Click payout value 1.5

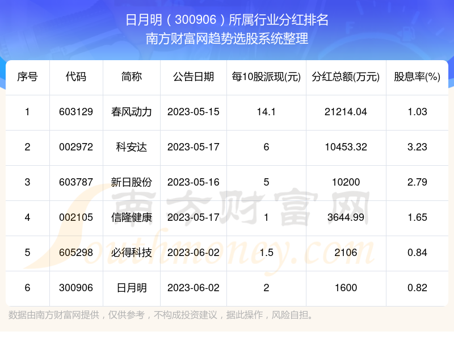[266, 253]
